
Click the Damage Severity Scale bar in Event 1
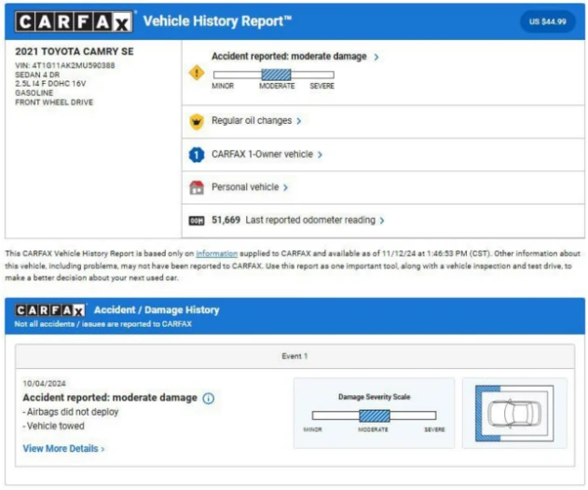(x=374, y=415)
